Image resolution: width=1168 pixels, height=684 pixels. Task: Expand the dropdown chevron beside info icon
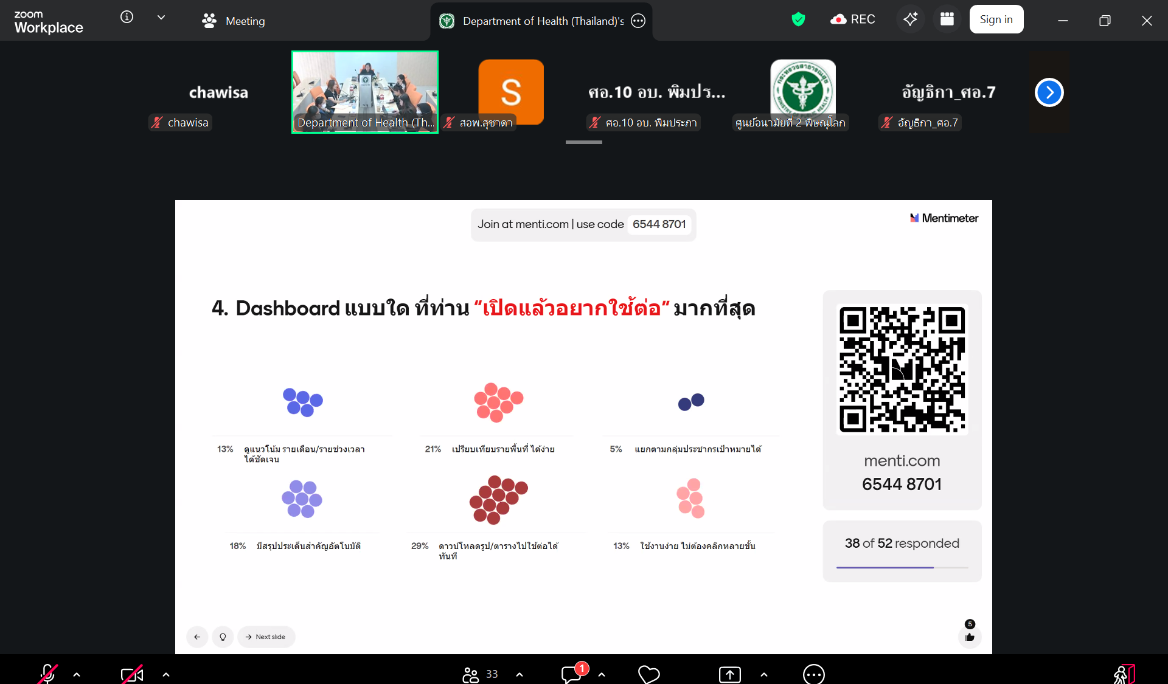pos(161,18)
